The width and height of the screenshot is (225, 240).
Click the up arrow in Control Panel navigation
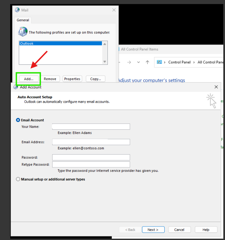[x=147, y=62]
